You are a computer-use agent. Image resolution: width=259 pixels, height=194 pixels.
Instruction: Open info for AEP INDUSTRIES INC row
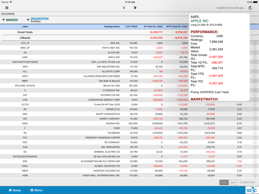pyautogui.click(x=255, y=67)
